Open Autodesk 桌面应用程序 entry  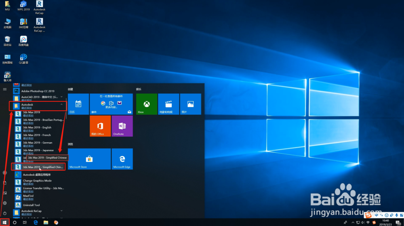click(40, 175)
